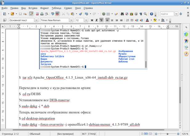Open font color dropdown arrow
This screenshot has width=190, height=136.
151,20
